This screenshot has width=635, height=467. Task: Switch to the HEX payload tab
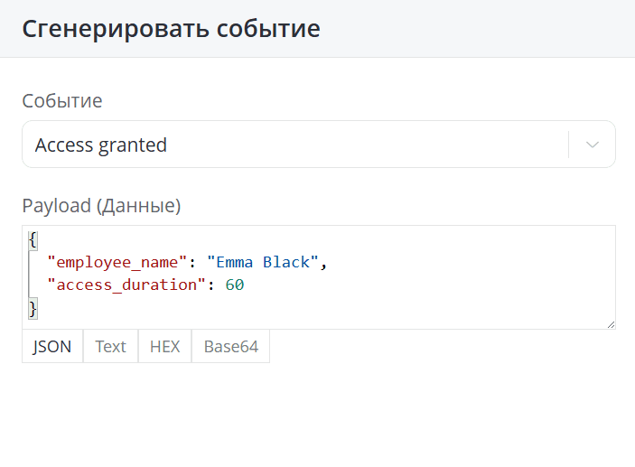(x=164, y=346)
